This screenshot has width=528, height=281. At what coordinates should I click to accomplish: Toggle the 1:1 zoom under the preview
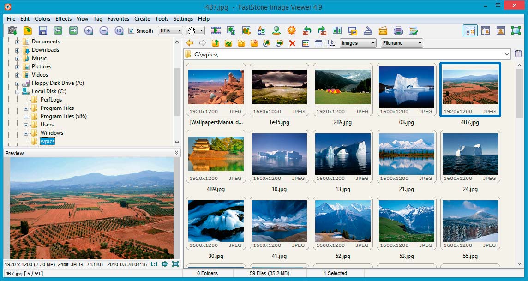154,264
